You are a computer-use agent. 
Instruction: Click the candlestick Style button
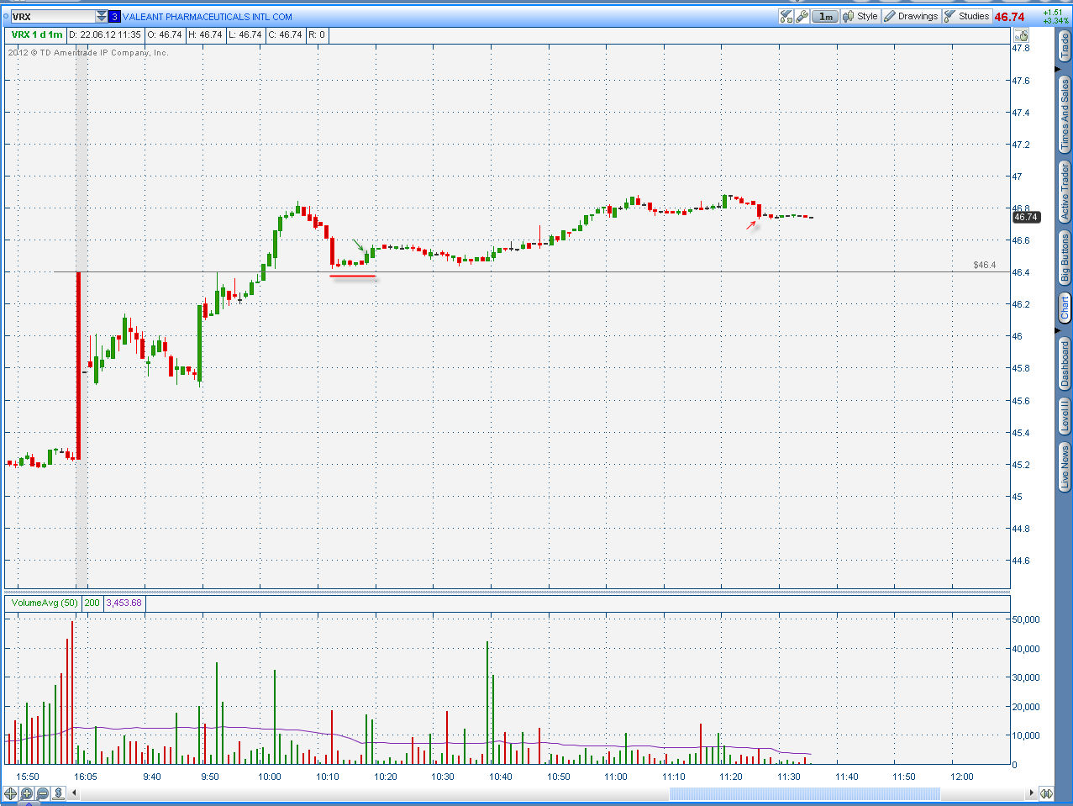coord(860,17)
